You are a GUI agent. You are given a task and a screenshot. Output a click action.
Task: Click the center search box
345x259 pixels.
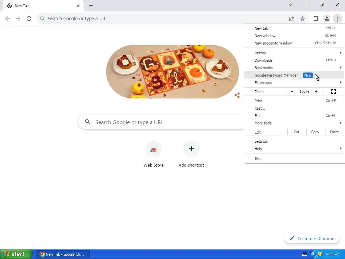click(x=161, y=122)
